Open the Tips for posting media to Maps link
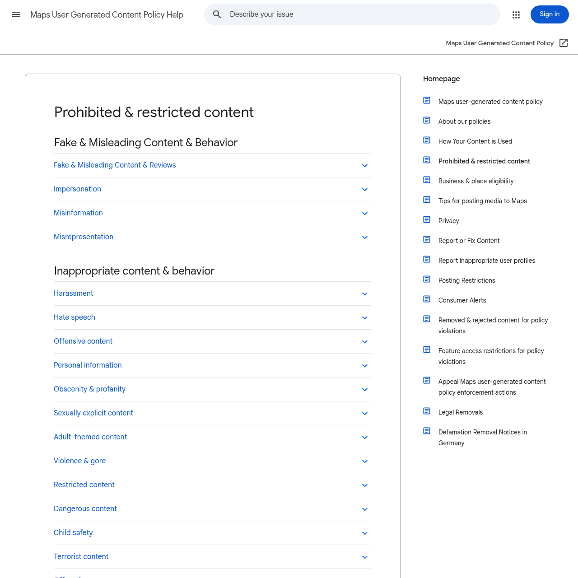This screenshot has width=578, height=578. click(482, 200)
